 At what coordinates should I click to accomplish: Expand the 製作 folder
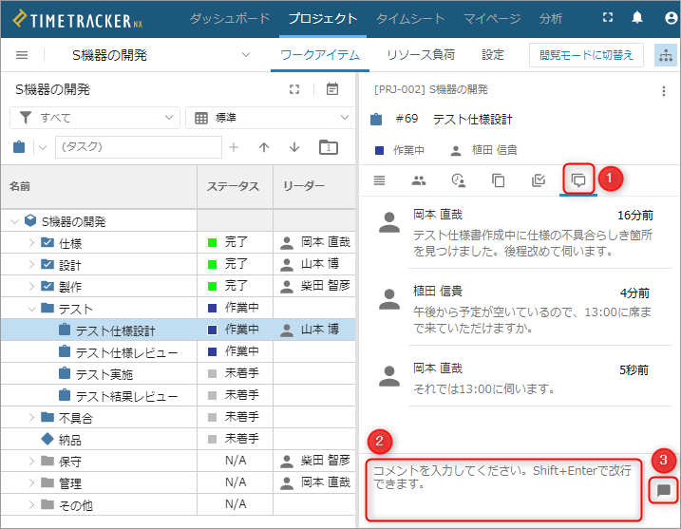coord(31,286)
